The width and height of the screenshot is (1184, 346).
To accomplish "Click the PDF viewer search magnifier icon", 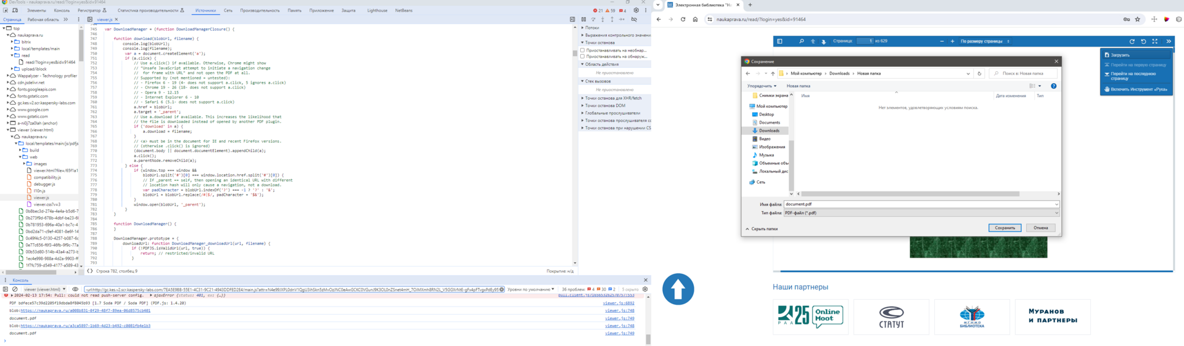I will click(801, 41).
